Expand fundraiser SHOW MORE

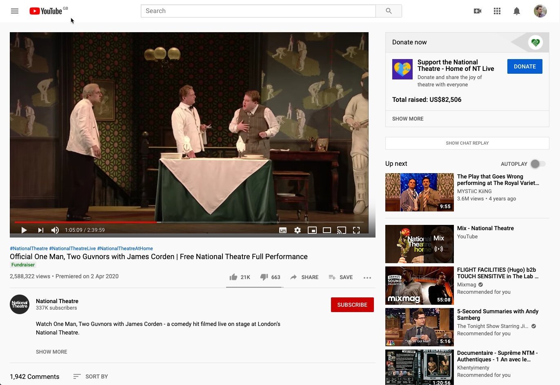point(408,119)
